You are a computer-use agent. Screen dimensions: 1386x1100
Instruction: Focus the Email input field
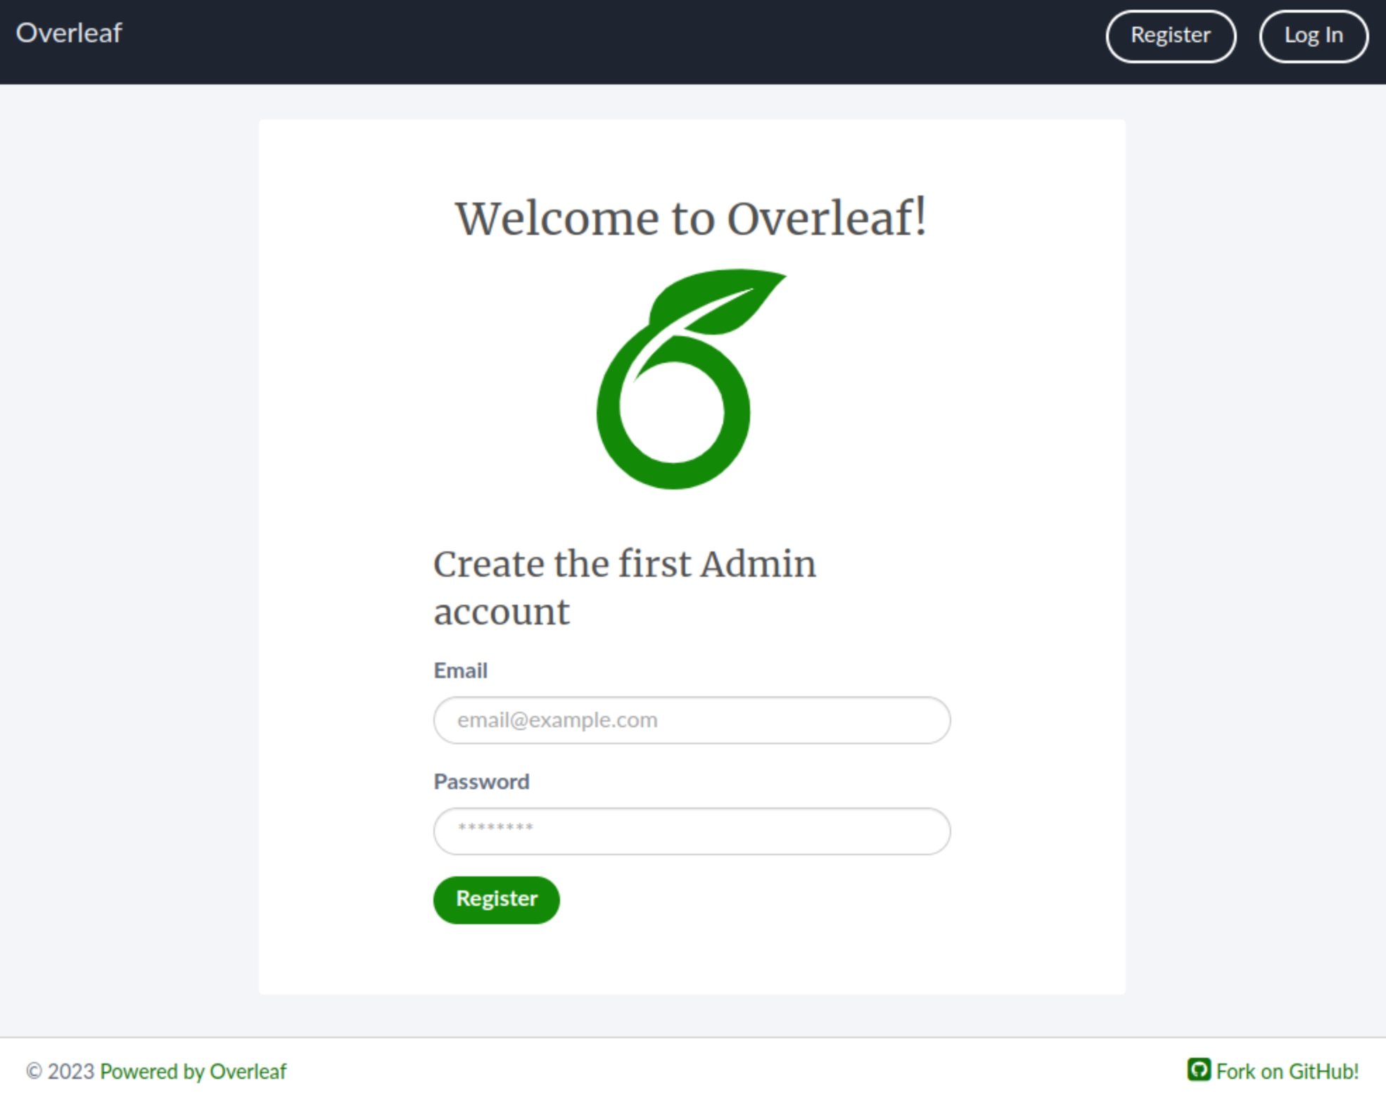point(692,720)
